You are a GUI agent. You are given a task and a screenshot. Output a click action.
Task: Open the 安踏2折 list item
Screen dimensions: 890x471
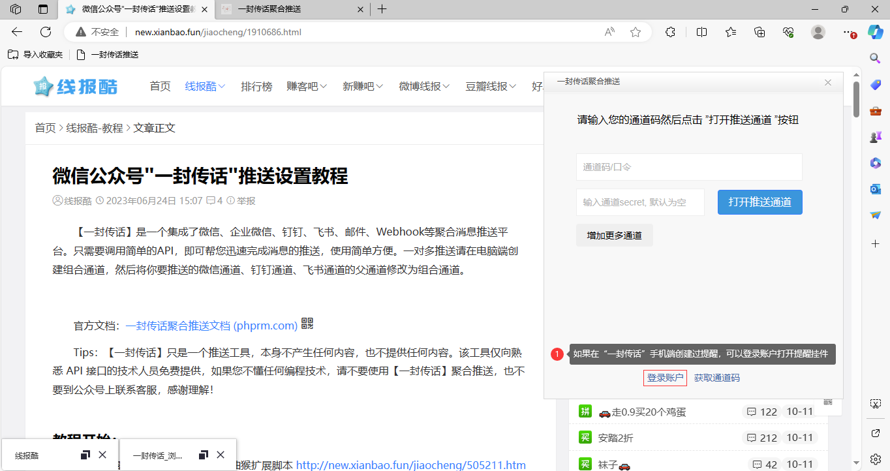tap(615, 438)
